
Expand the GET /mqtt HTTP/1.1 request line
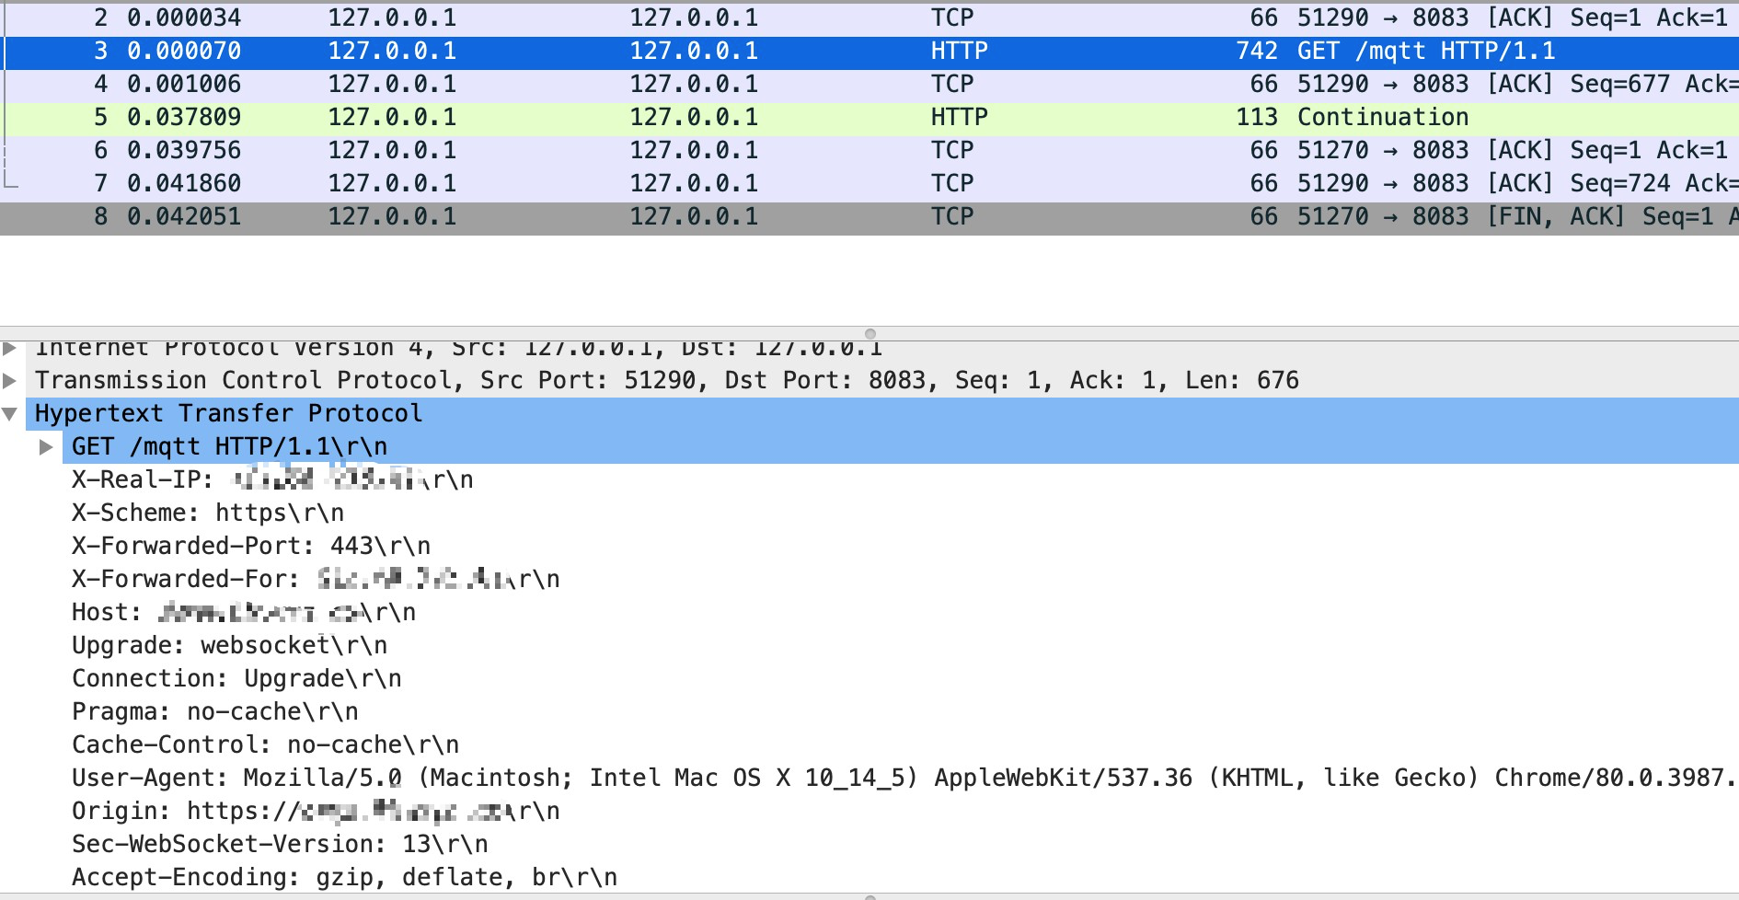click(46, 446)
